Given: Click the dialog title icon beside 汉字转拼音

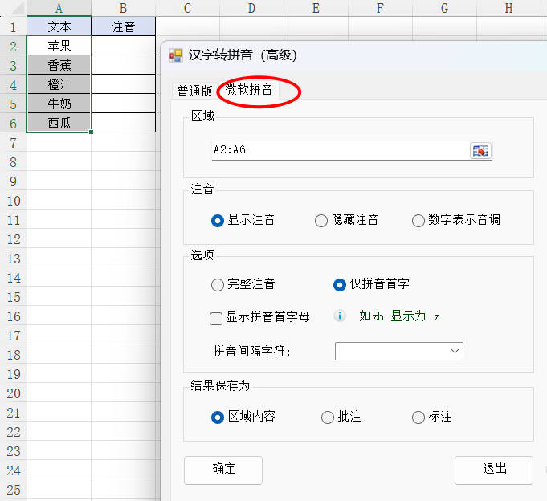Looking at the screenshot, I should pos(175,55).
